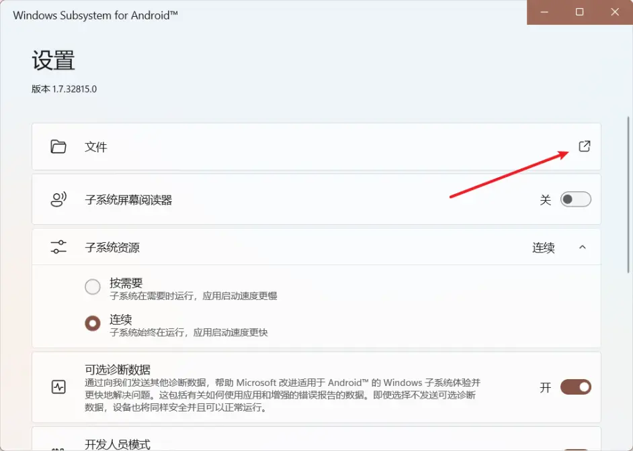Image resolution: width=633 pixels, height=451 pixels.
Task: Click the 可选诊断数据 heartbeat monitor icon
Action: pyautogui.click(x=58, y=387)
